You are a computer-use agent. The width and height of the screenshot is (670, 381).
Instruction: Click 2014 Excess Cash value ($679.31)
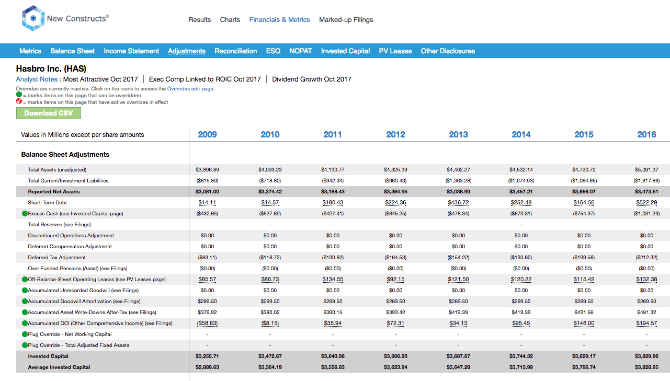521,214
